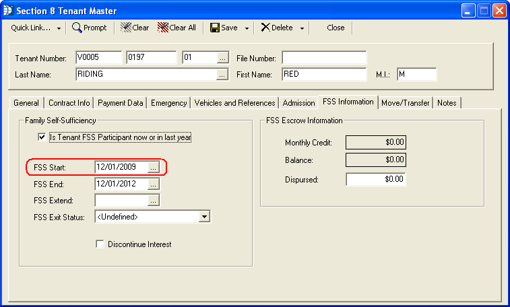The width and height of the screenshot is (510, 307).
Task: Open the Emergency tab
Action: coord(169,103)
